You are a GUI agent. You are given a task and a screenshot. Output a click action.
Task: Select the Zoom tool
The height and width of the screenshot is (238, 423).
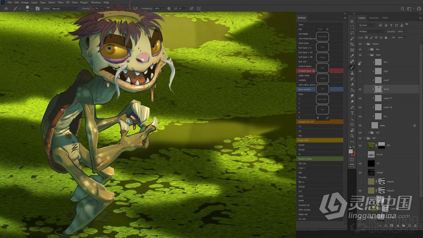click(352, 136)
